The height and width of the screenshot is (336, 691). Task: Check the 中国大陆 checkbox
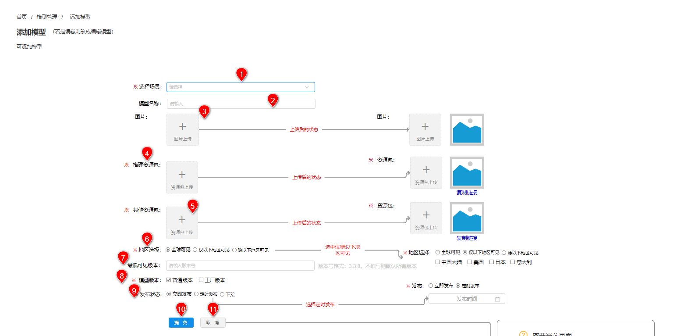(438, 262)
